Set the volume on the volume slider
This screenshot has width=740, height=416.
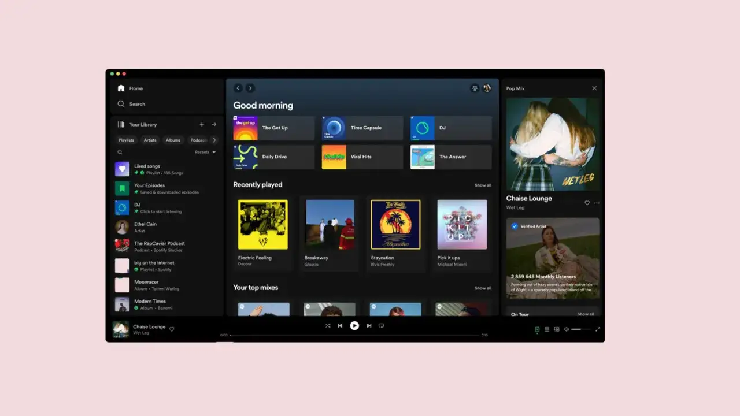[x=581, y=329]
